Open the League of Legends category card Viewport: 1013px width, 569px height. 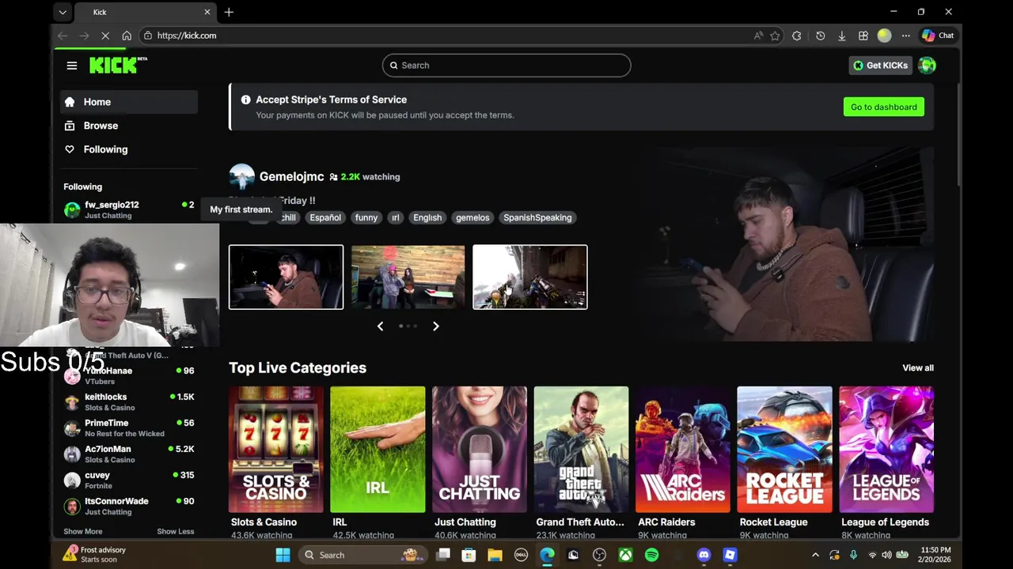pos(886,450)
